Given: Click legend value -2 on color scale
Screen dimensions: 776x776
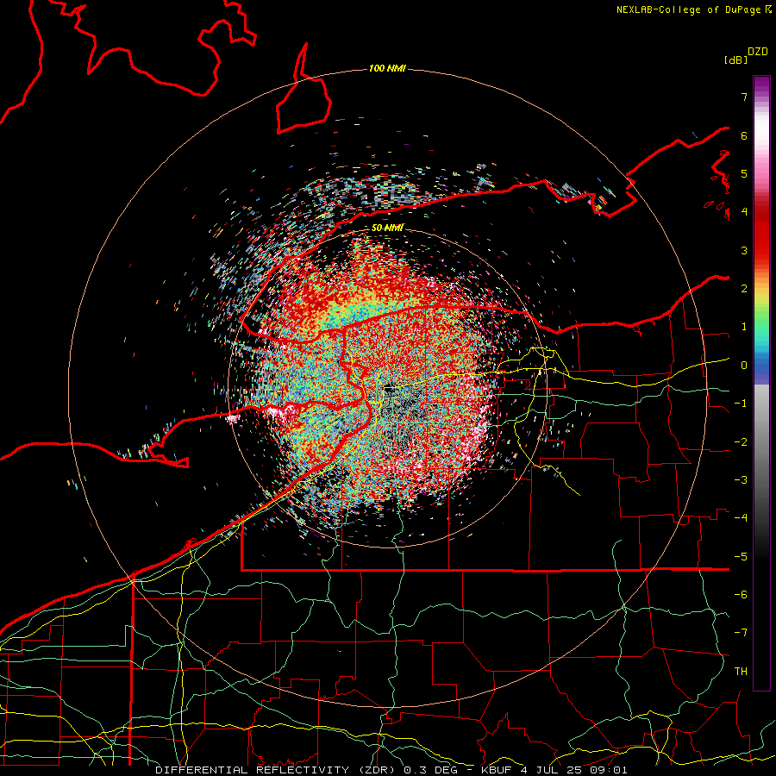Looking at the screenshot, I should pos(741,442).
